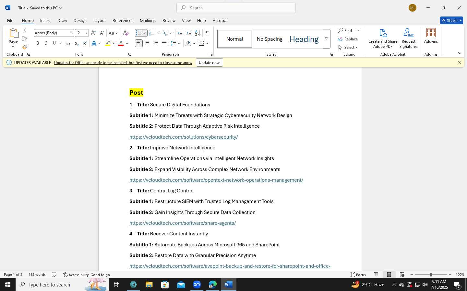
Task: Expand the bullets library dropdown arrow
Action: (145, 33)
